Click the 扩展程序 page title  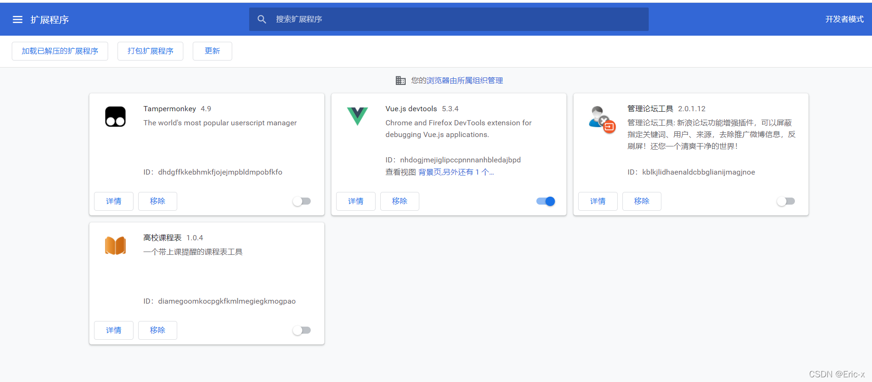coord(50,20)
